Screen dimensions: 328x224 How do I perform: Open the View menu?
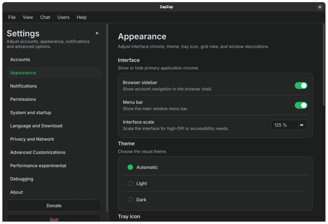28,17
